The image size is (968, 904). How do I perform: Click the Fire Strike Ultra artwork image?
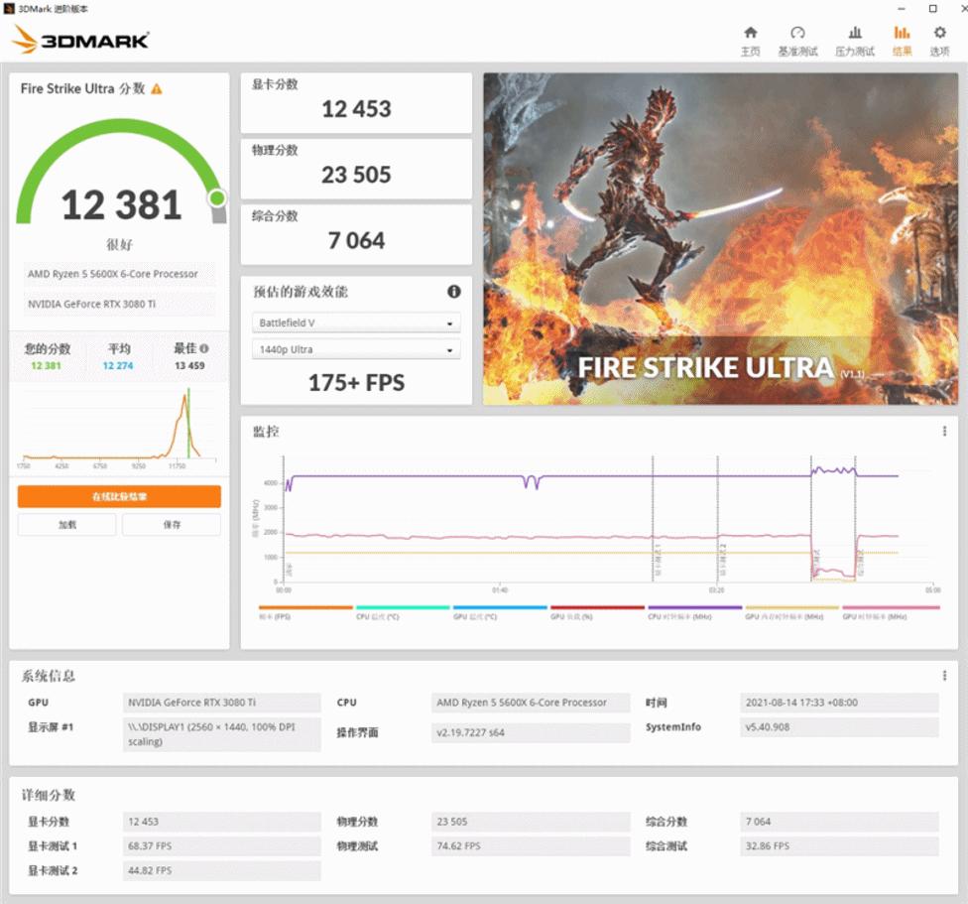(x=720, y=239)
